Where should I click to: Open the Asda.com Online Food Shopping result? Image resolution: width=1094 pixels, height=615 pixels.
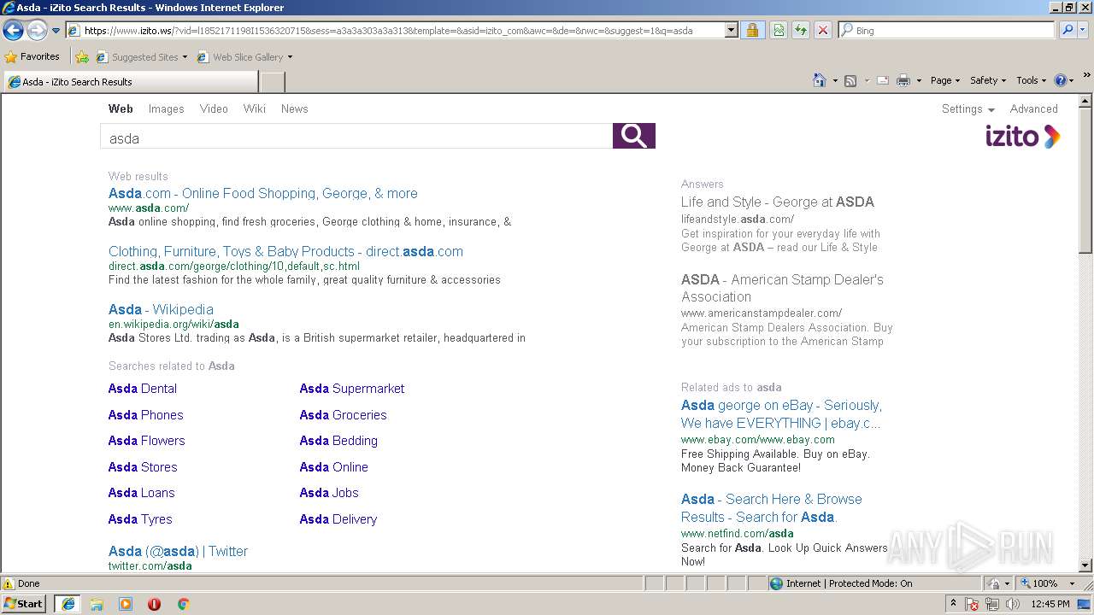pos(263,194)
